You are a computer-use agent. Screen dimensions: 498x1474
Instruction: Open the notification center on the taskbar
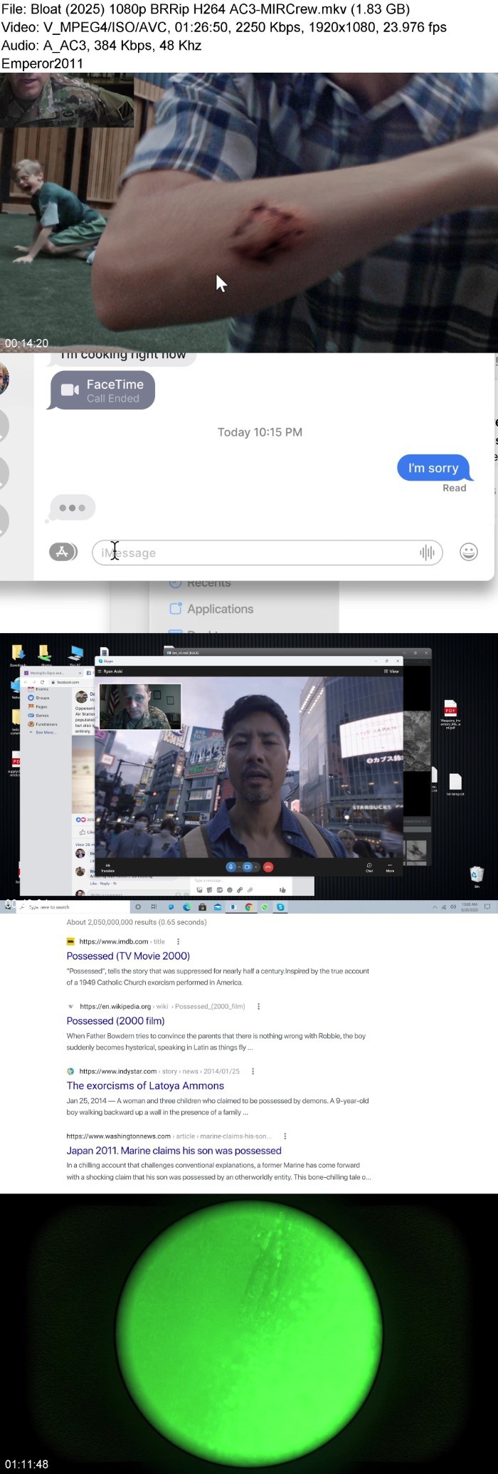(x=487, y=907)
